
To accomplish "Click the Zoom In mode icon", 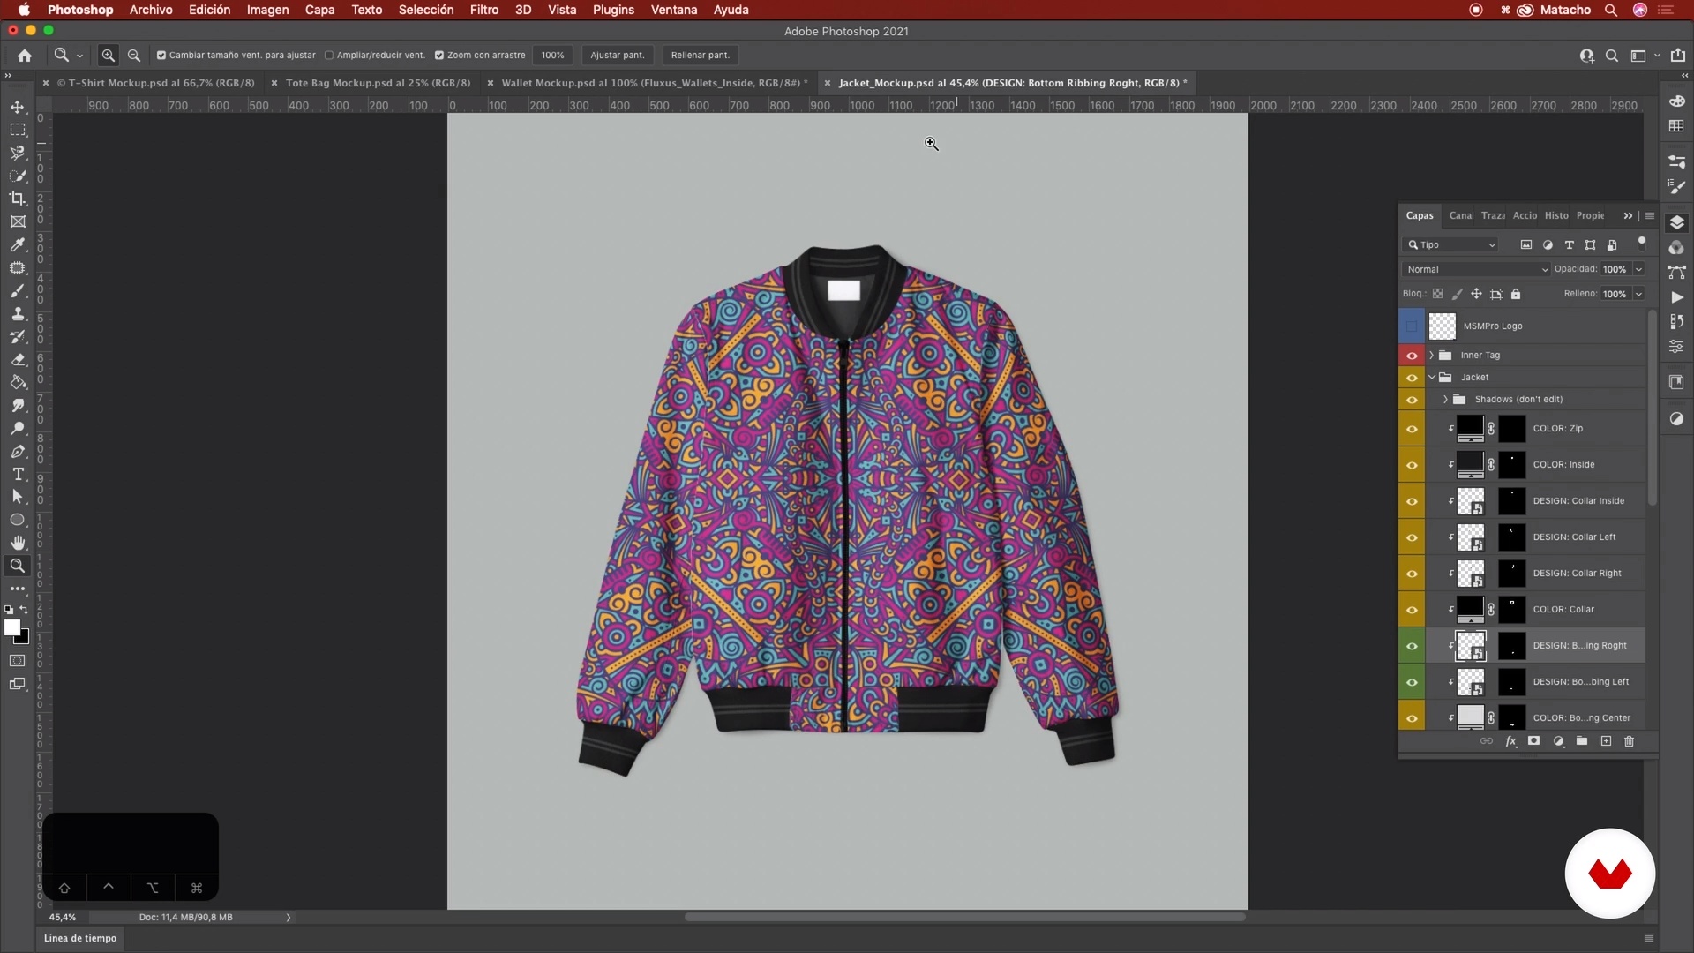I will pyautogui.click(x=109, y=55).
